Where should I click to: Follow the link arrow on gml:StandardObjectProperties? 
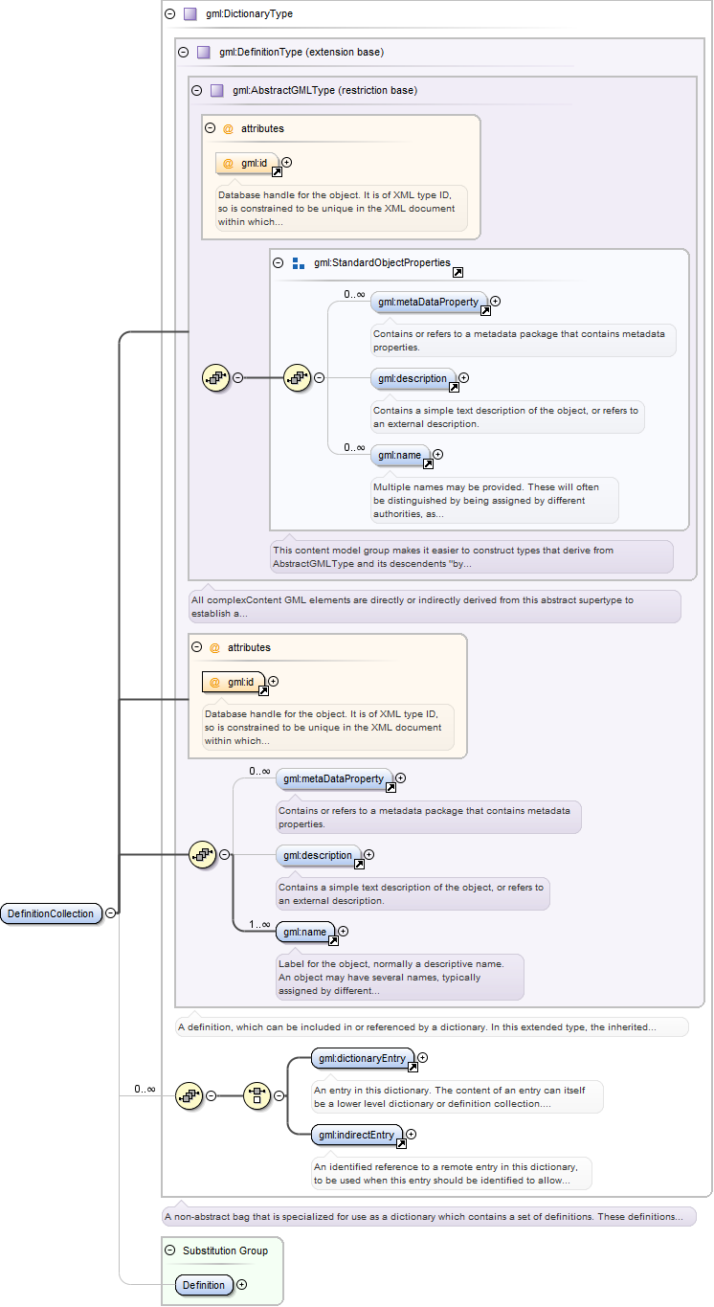(x=457, y=273)
